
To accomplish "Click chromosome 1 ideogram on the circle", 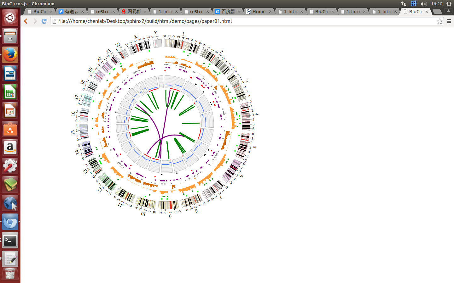I will 182,46.
